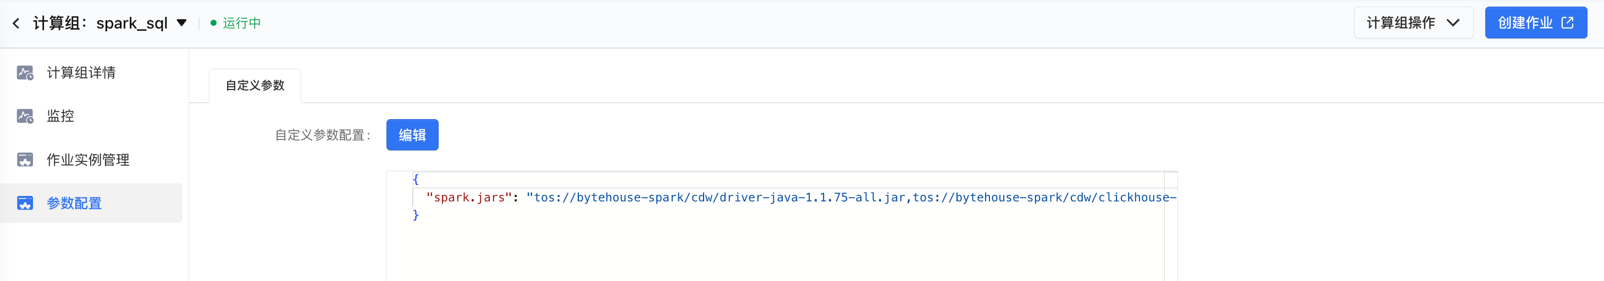The image size is (1604, 281).
Task: Place cursor at the closing brace line
Action: [416, 215]
